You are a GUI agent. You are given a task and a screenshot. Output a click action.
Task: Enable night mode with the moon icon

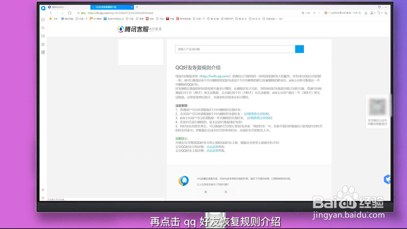pos(386,13)
